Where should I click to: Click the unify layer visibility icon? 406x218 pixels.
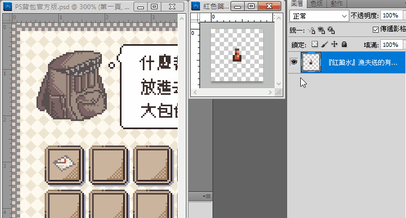322,31
